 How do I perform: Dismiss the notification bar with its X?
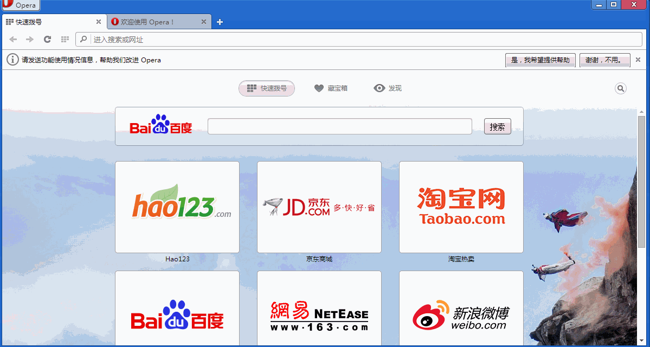click(x=638, y=60)
